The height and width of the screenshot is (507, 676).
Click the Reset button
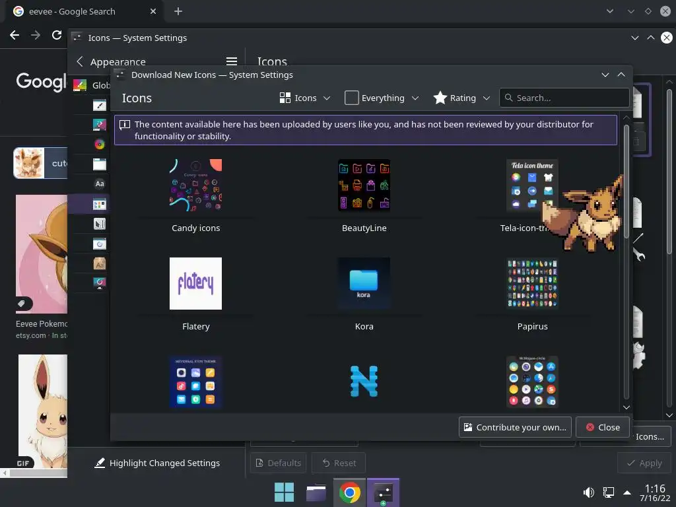point(339,463)
